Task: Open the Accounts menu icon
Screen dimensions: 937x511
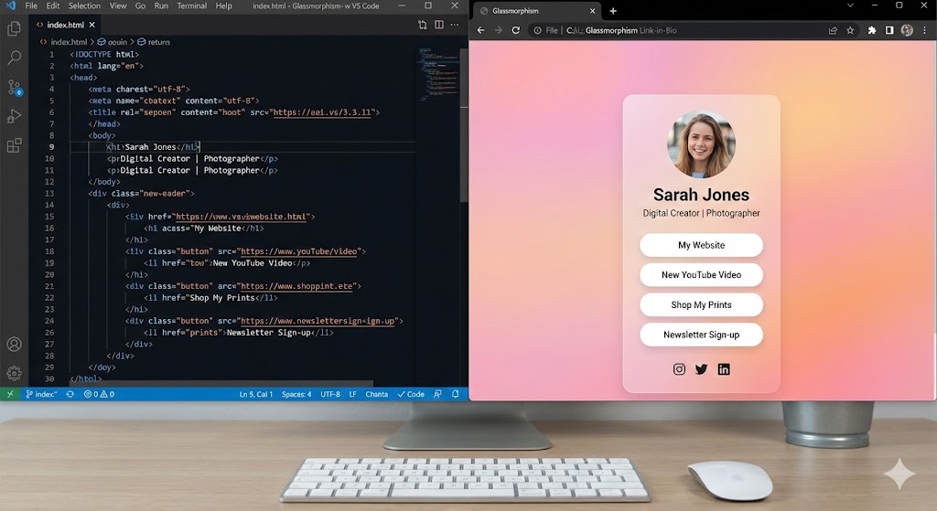Action: [x=14, y=345]
